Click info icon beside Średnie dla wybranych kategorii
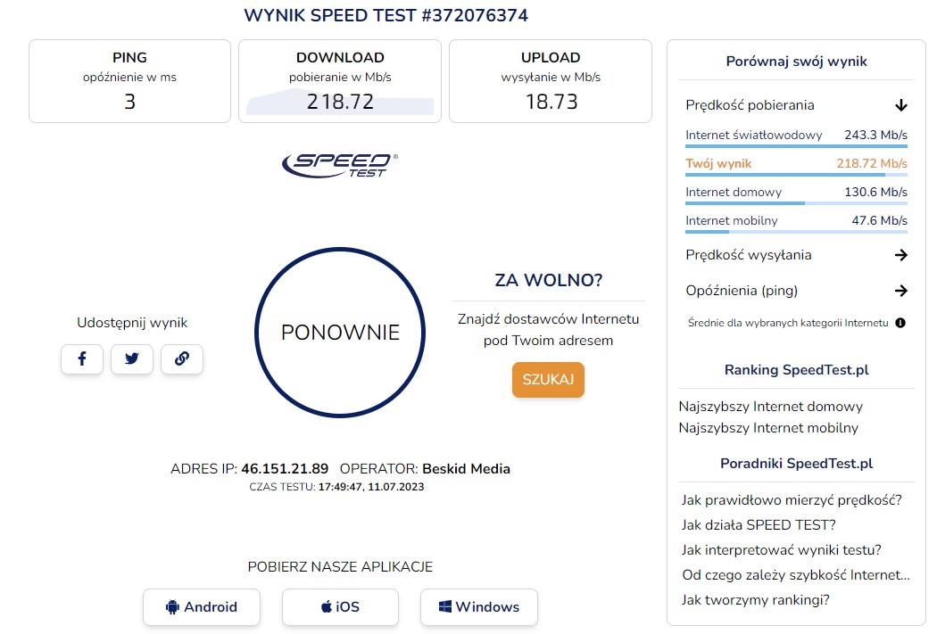Viewport: 937px width, 634px height. point(900,323)
